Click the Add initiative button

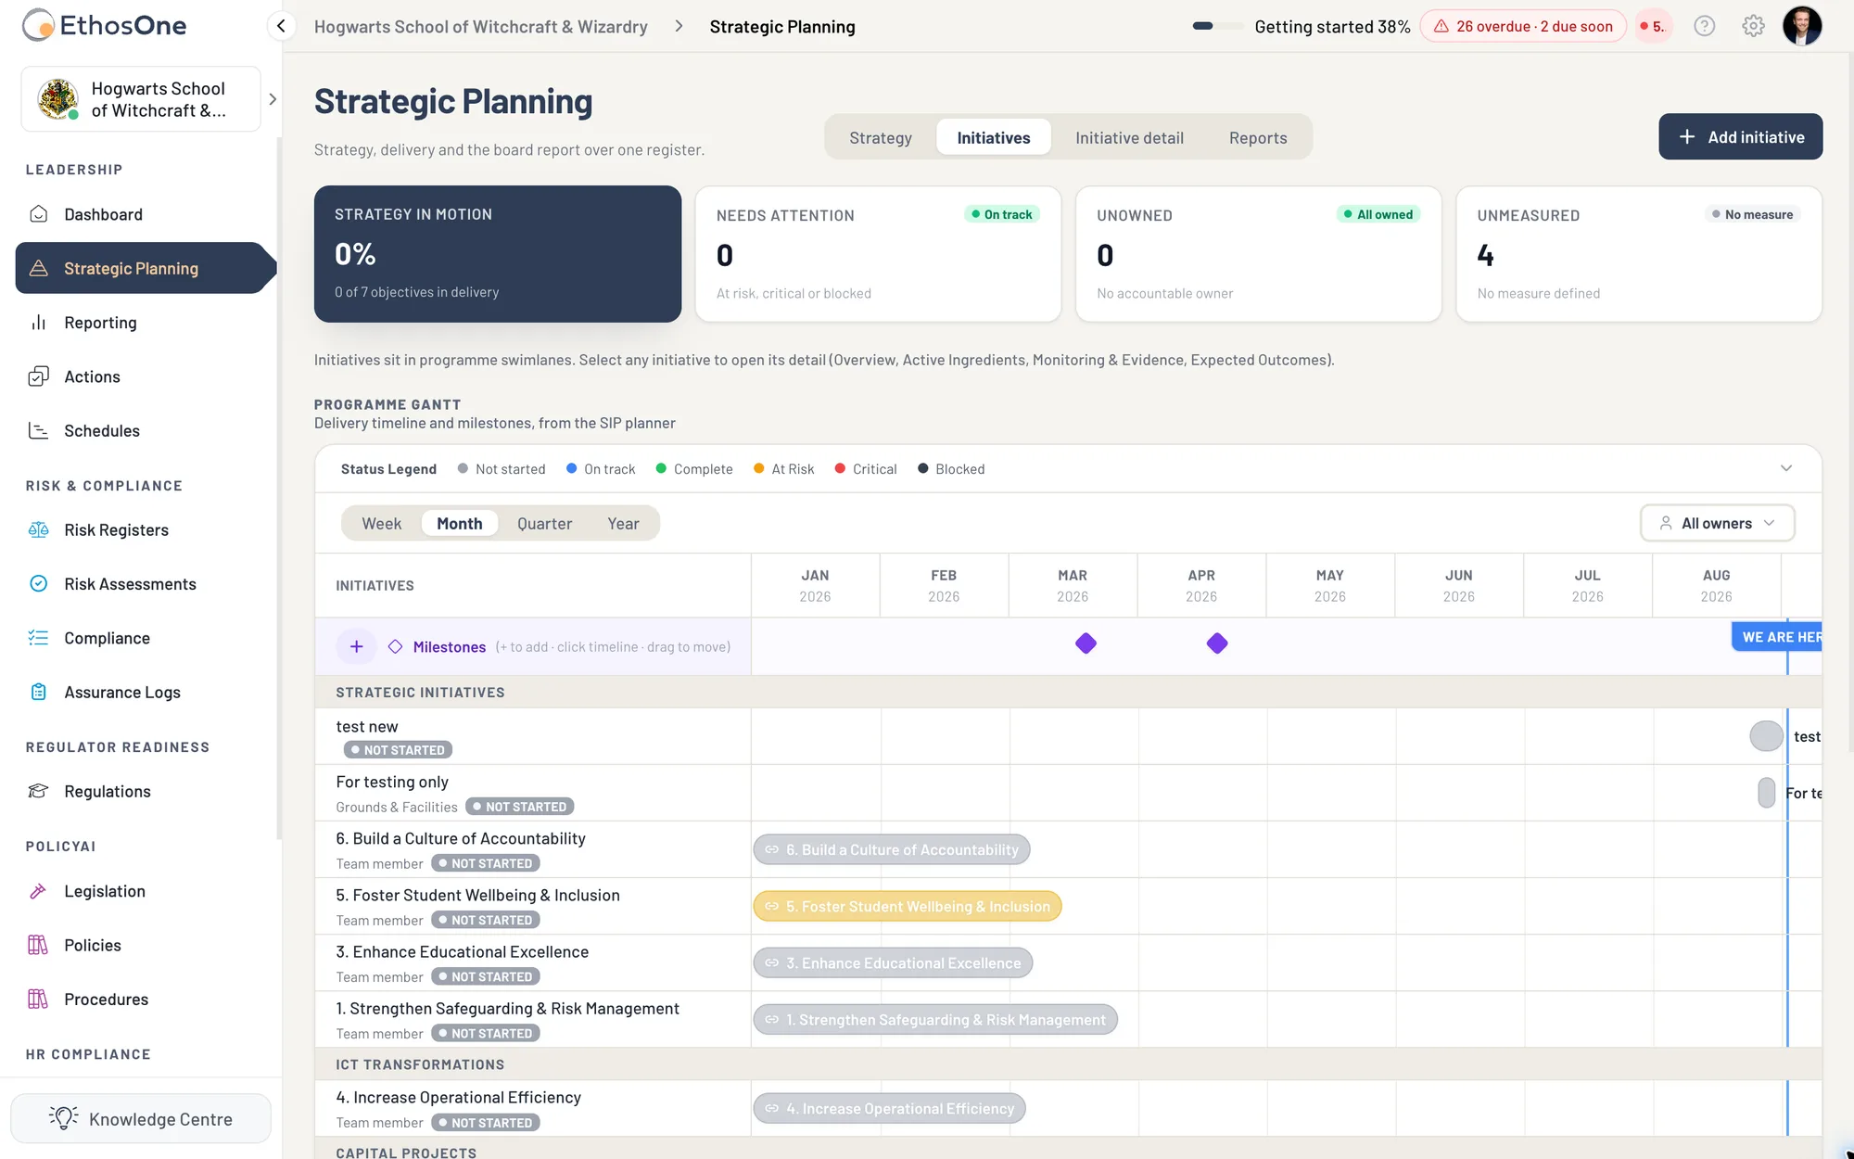[1741, 136]
